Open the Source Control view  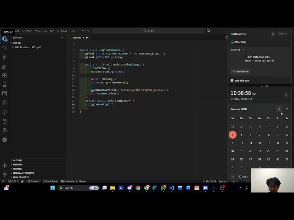[x=5, y=57]
